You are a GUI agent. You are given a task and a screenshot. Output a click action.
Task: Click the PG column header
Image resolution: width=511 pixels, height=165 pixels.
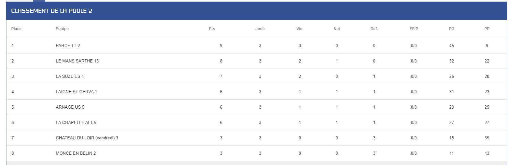click(x=452, y=29)
